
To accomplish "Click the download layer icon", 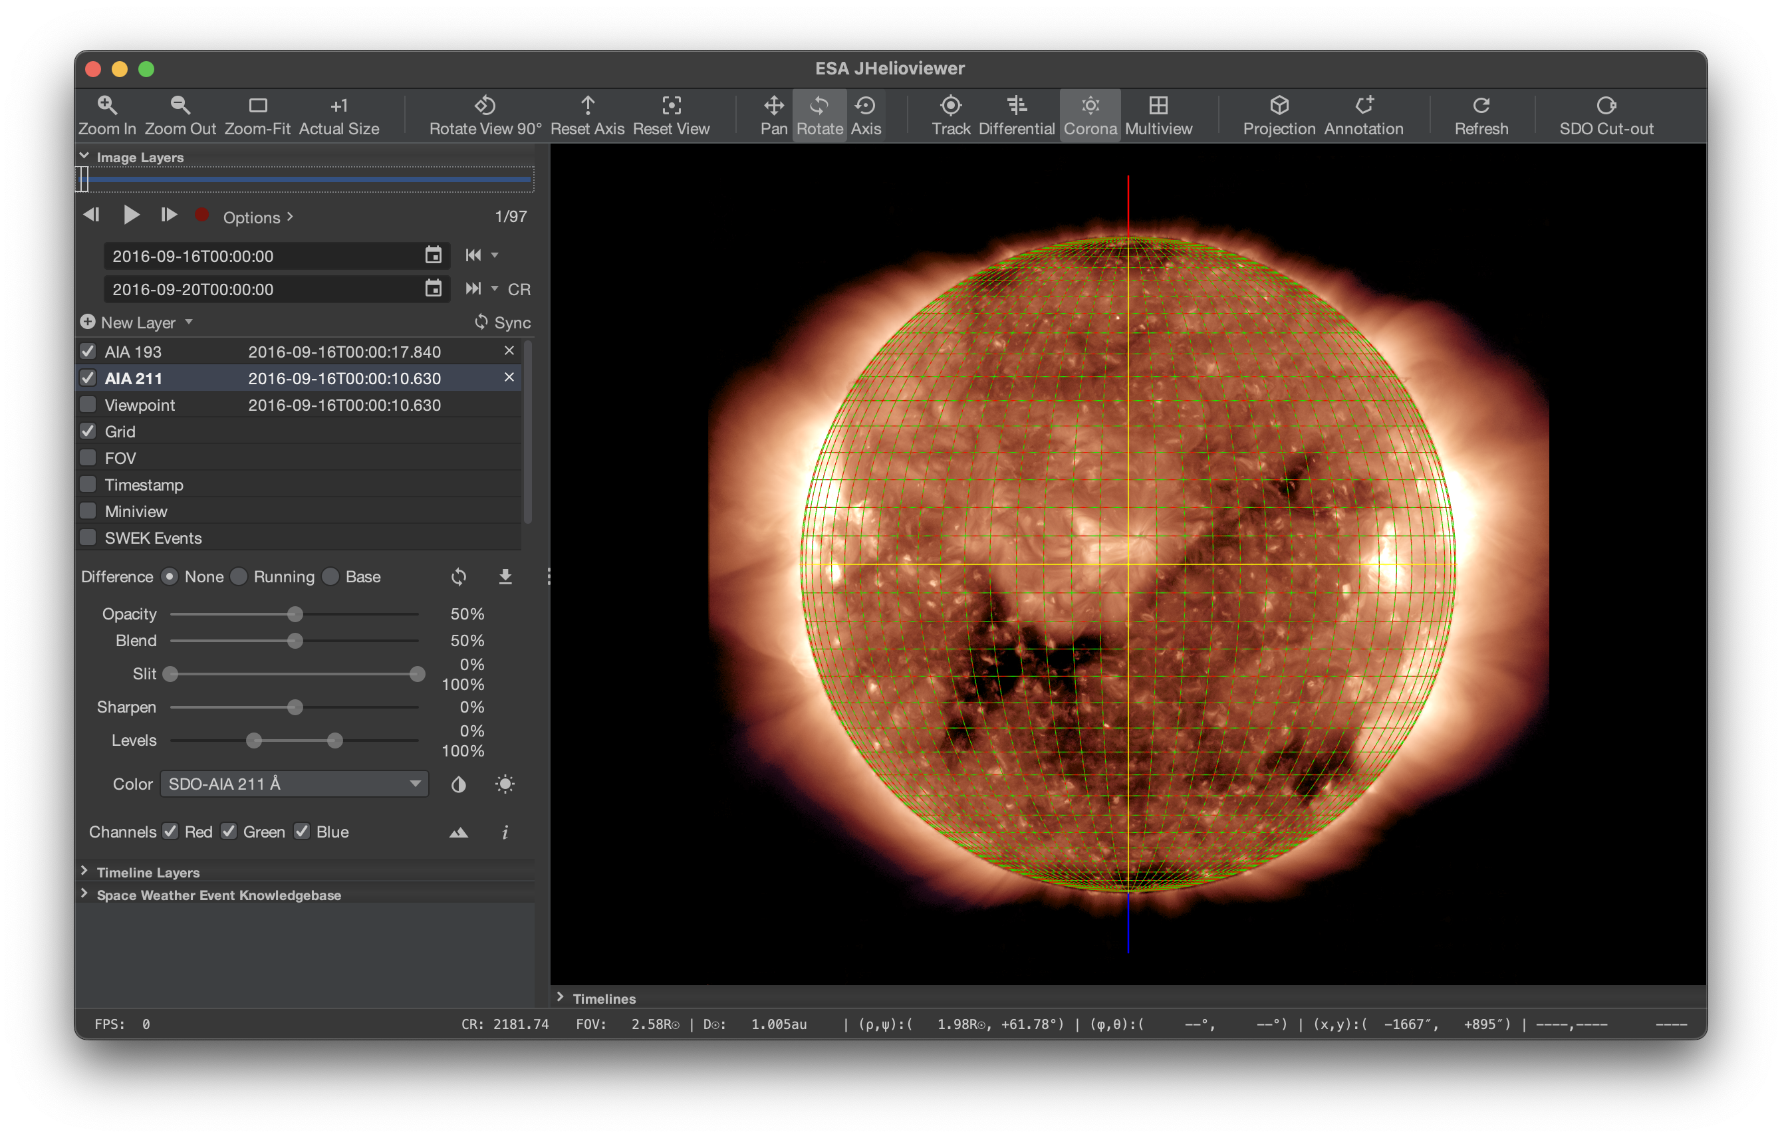I will [505, 576].
